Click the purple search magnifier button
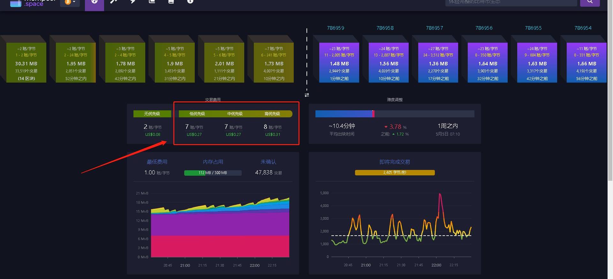613x279 pixels. (x=590, y=3)
